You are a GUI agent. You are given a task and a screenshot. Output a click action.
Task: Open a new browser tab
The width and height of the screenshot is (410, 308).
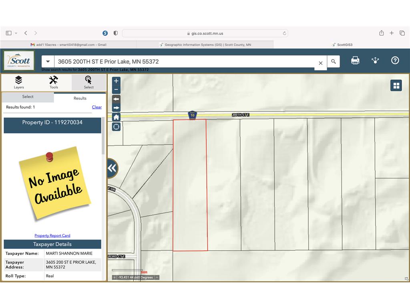pyautogui.click(x=392, y=33)
